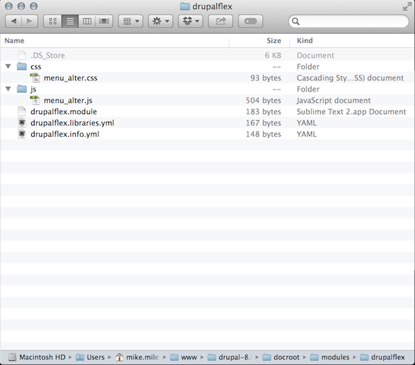Go back with the left arrow button
415x365 pixels.
[x=13, y=21]
